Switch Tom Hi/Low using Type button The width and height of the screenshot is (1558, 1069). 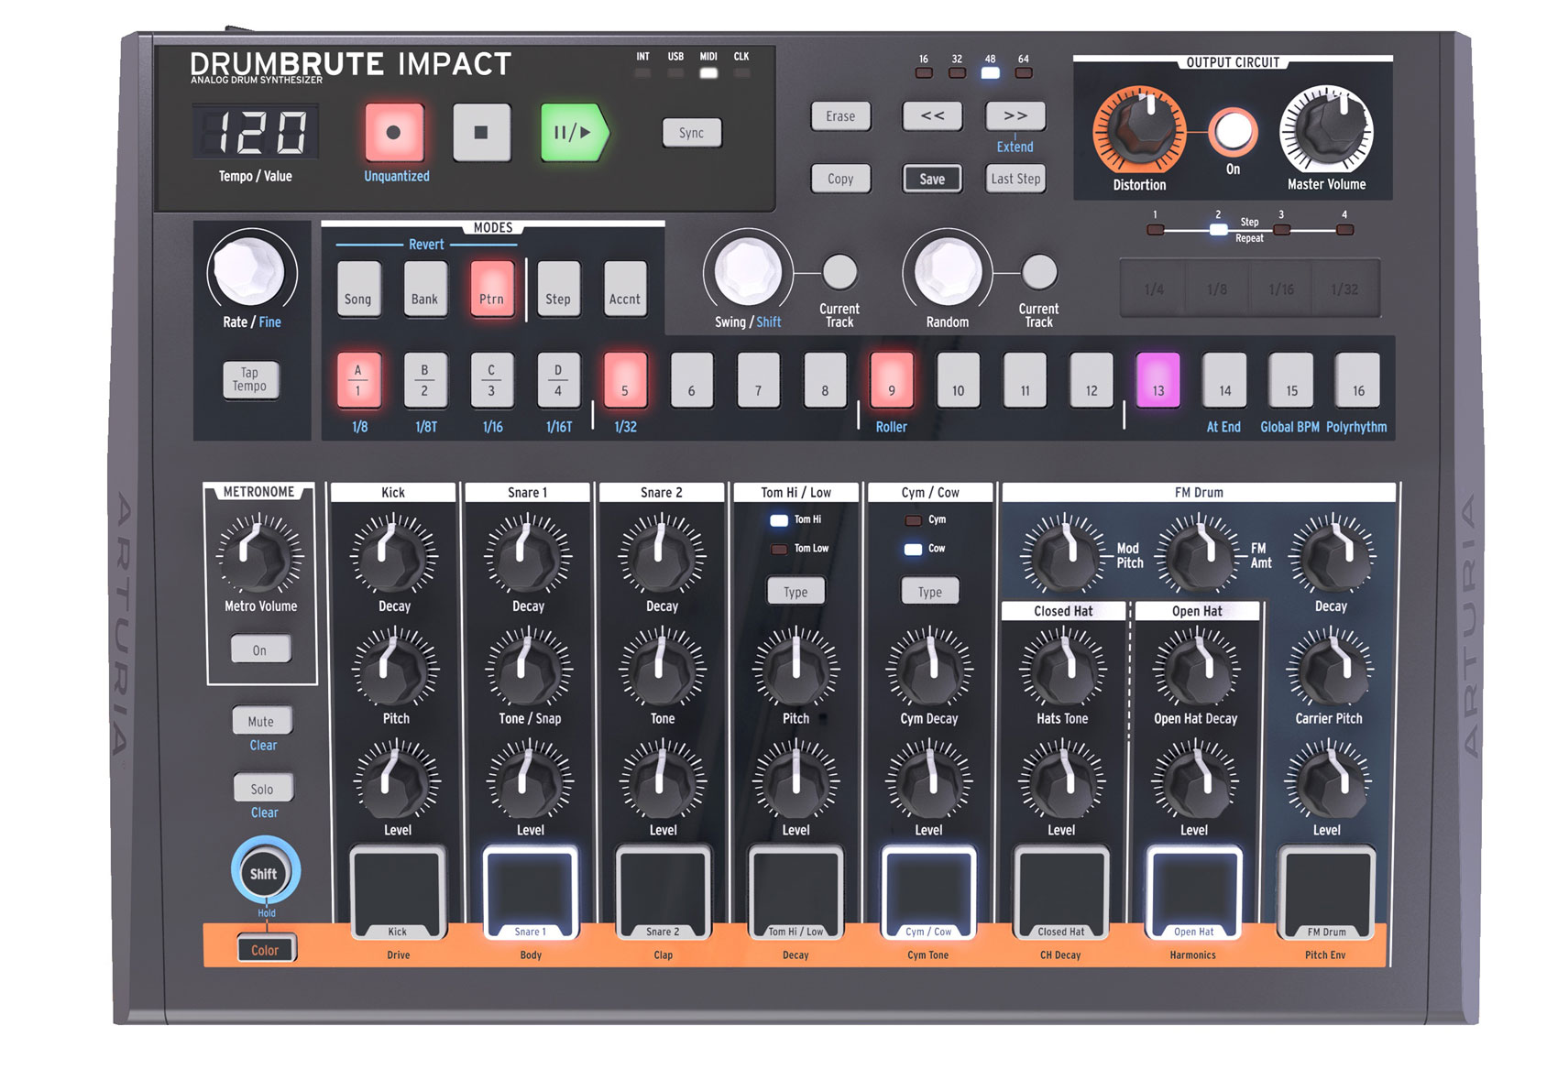point(795,592)
